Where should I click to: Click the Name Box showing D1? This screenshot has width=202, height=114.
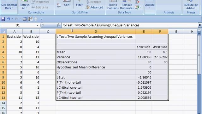(18, 25)
